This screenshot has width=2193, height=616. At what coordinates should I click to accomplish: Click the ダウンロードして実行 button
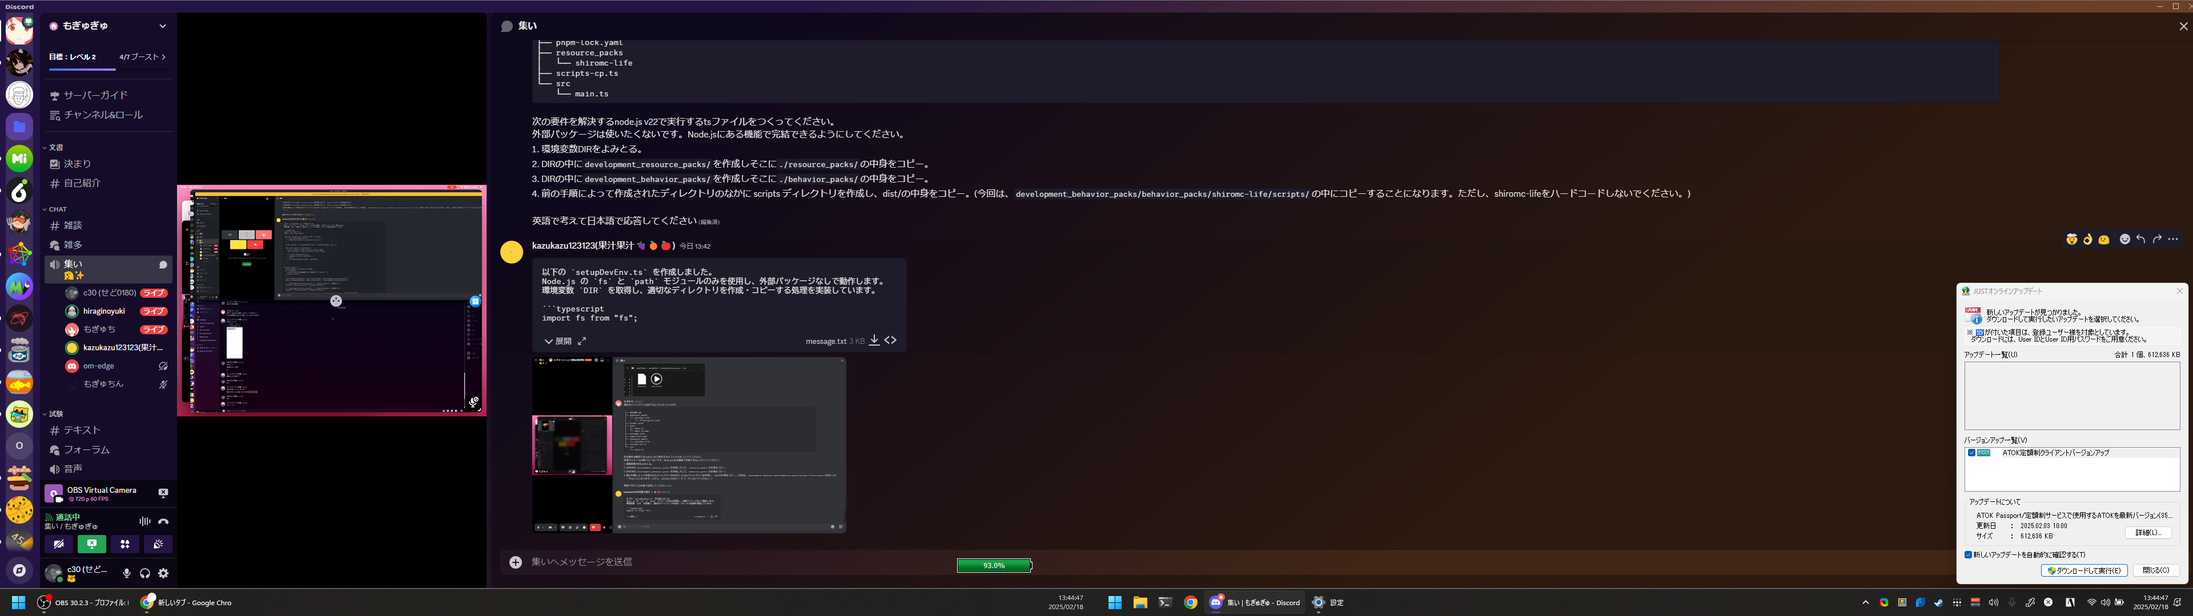2084,571
